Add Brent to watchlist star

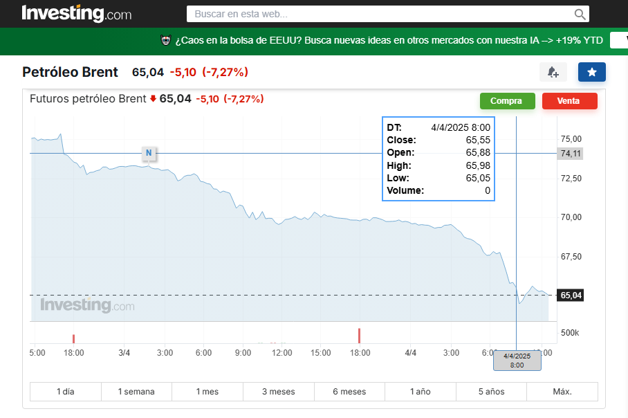pyautogui.click(x=591, y=72)
